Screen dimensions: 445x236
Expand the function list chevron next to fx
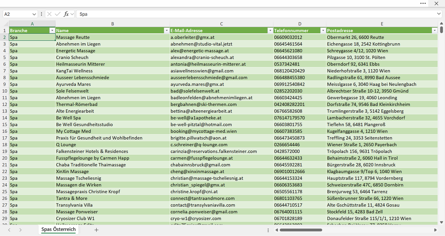(72, 14)
